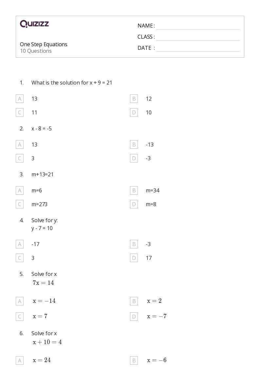Select option B answer 12
Image resolution: width=260 pixels, height=368 pixels.
click(x=134, y=99)
